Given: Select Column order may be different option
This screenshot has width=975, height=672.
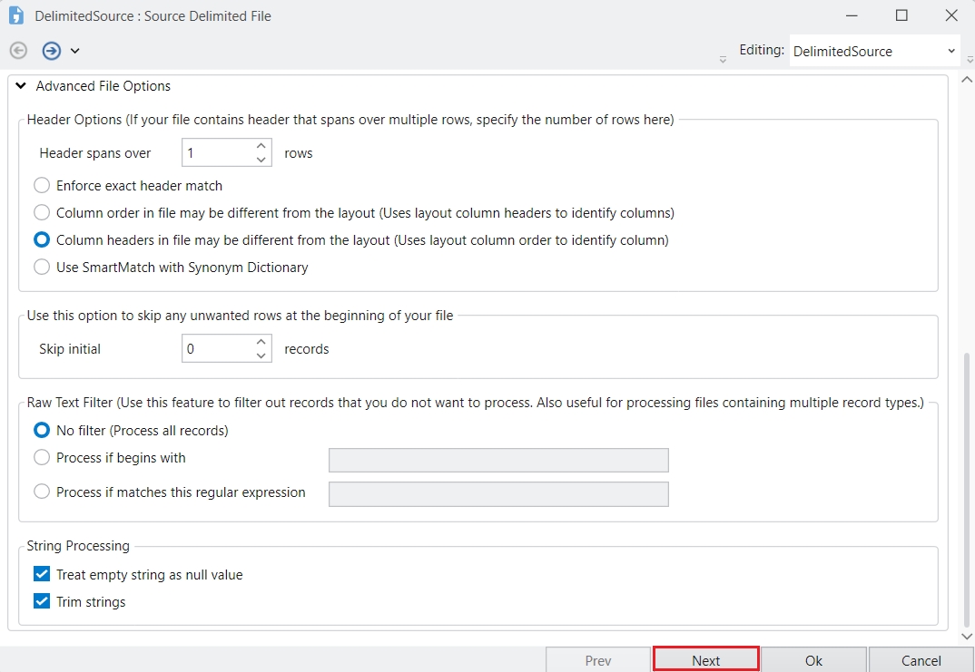Looking at the screenshot, I should [42, 213].
